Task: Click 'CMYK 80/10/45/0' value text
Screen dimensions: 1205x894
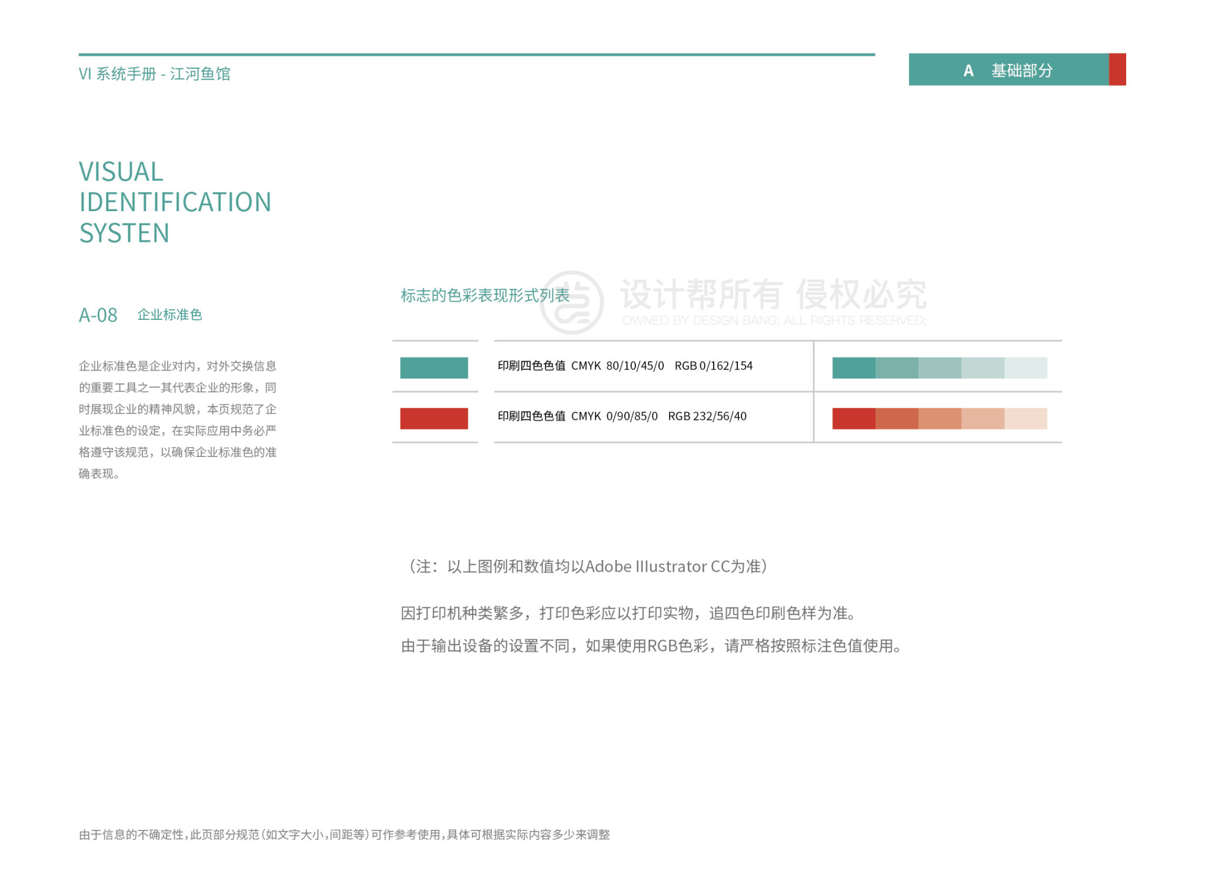Action: tap(617, 366)
